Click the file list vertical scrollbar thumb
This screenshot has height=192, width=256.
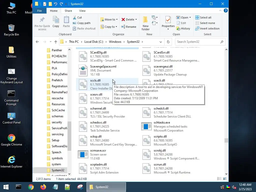pos(226,140)
